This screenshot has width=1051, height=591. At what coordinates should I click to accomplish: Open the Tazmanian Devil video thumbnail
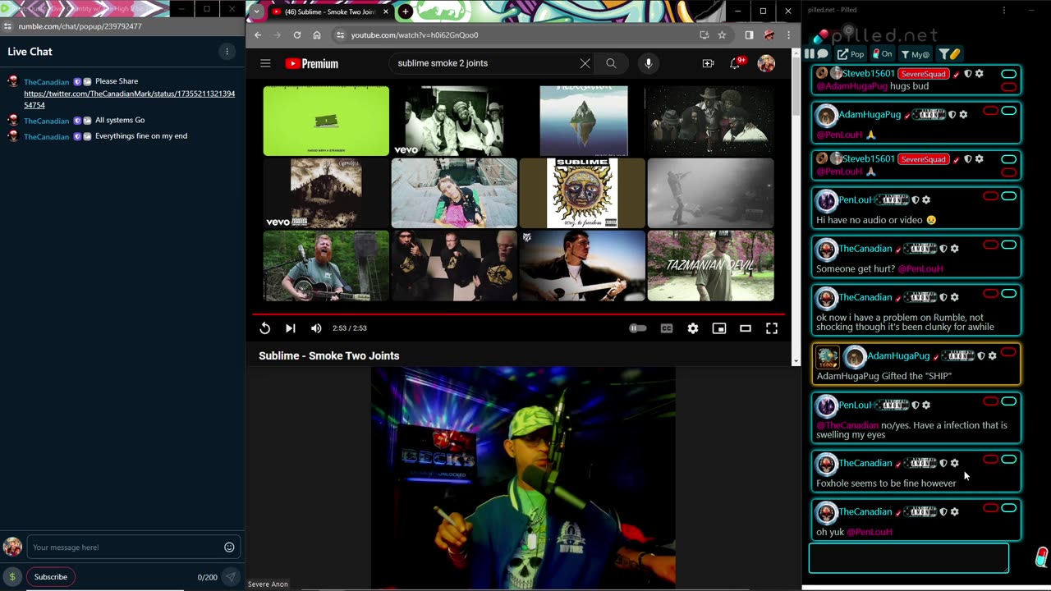(710, 265)
